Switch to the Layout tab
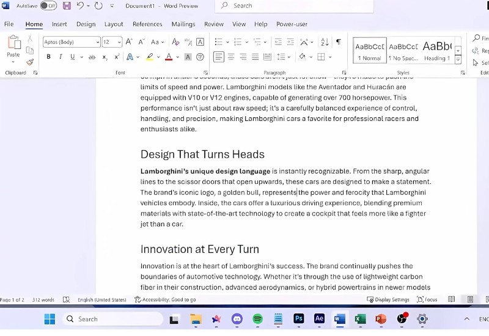Viewport: 489px width, 336px height. click(114, 24)
